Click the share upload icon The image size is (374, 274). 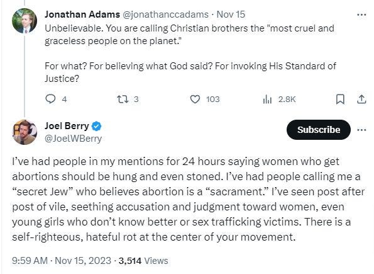[361, 99]
